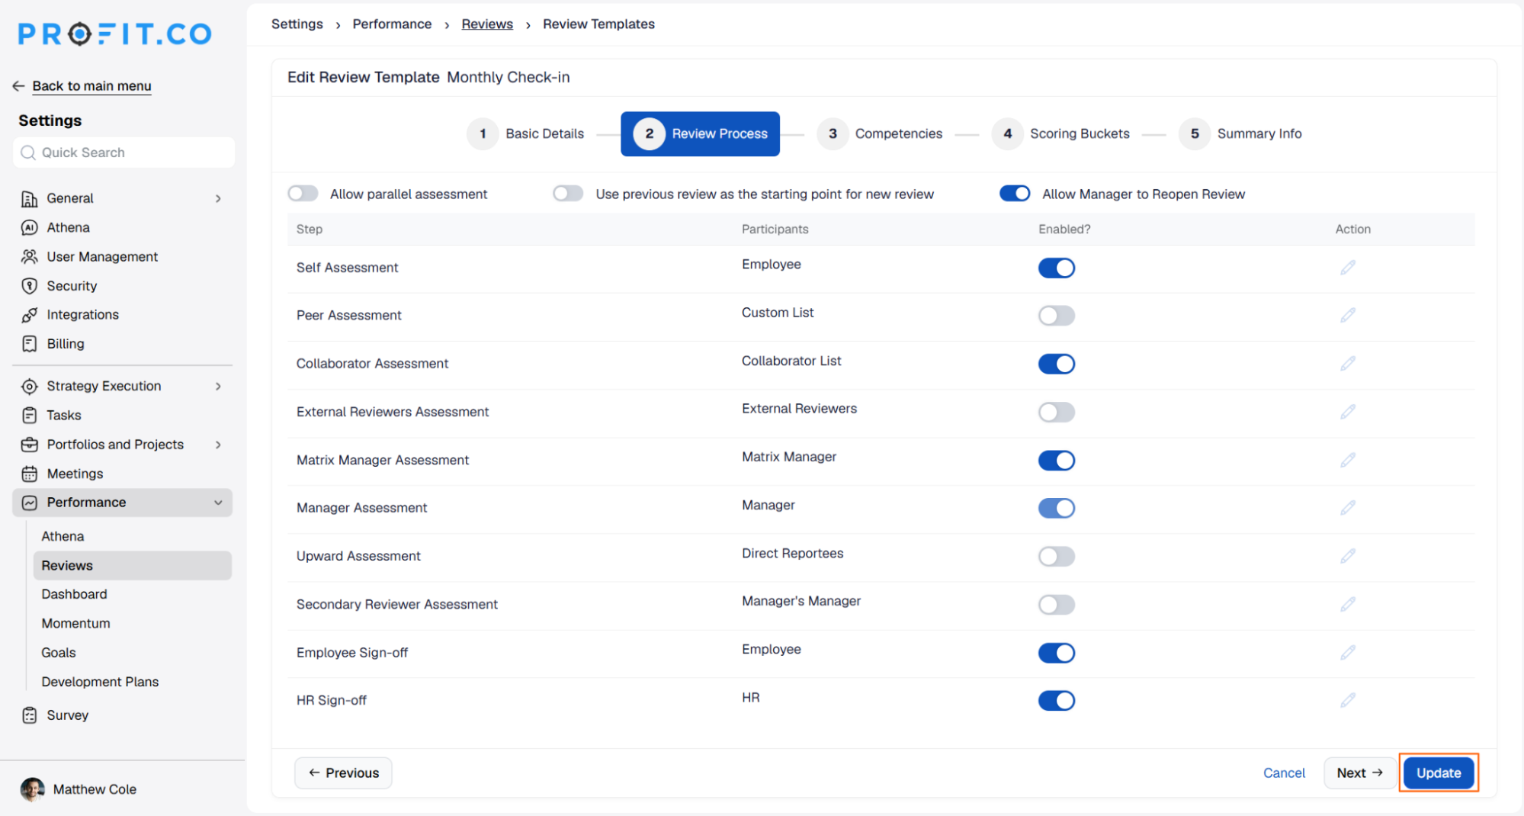Click the Quick Search field

pyautogui.click(x=124, y=153)
